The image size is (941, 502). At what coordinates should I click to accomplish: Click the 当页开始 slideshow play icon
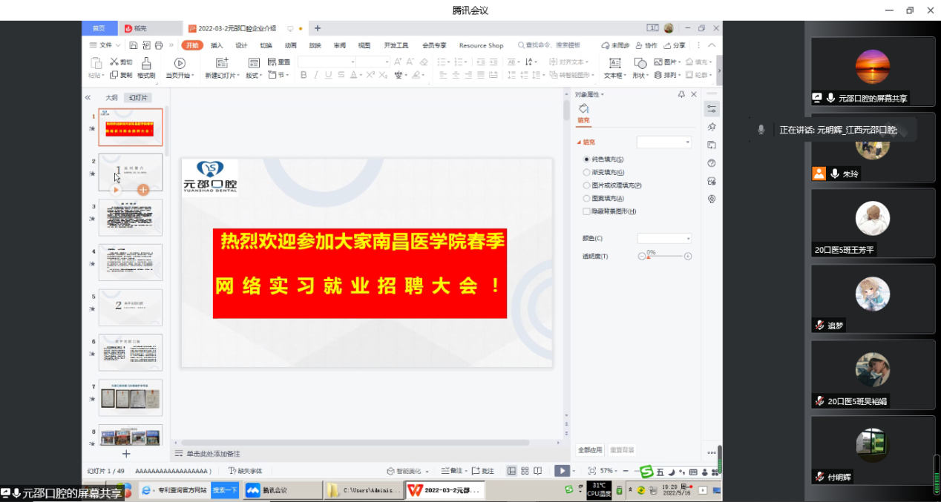tap(180, 64)
